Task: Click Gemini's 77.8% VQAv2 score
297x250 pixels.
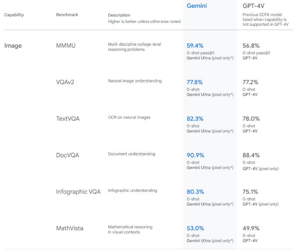Action: point(194,82)
